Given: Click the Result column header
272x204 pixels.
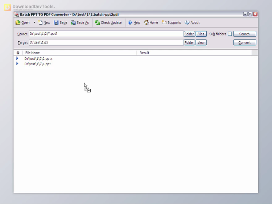Looking at the screenshot, I should 194,53.
